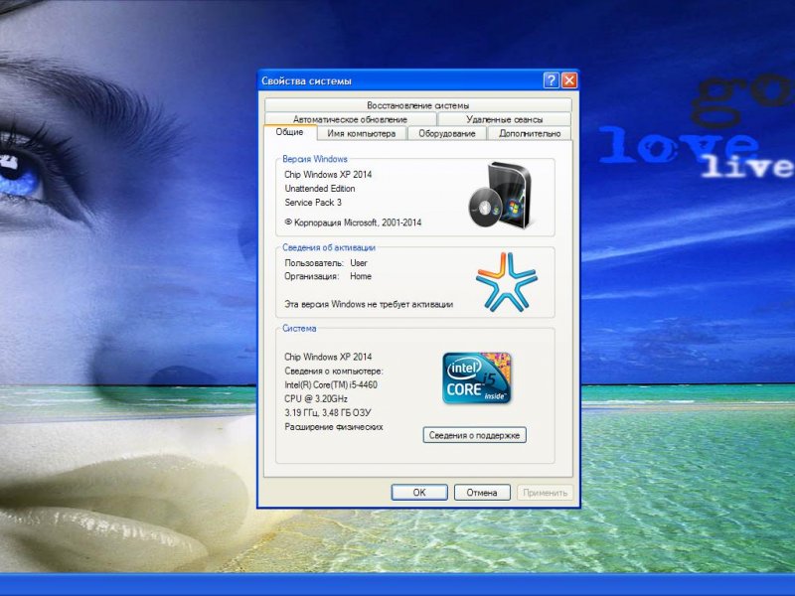
Task: Click the Свойства системы title bar
Action: (x=400, y=80)
